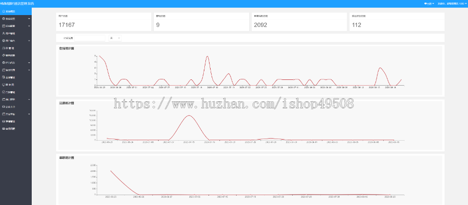Click the 2092 message total value
The width and height of the screenshot is (468, 205).
261,25
